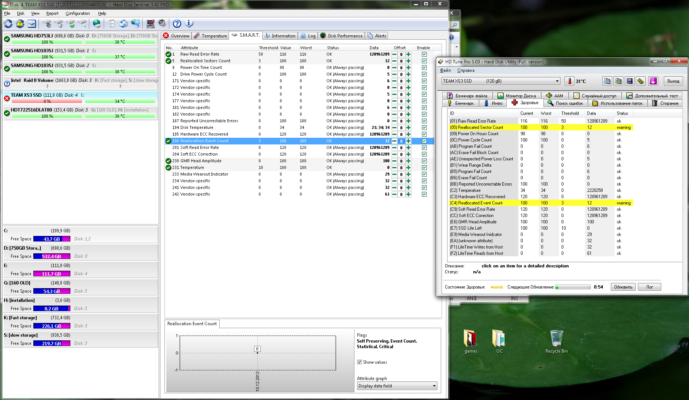Screen dimensions: 689x400
Task: Click the next update progress bar in HD Tune
Action: click(x=573, y=287)
